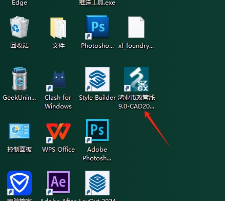225x201 pixels.
Task: Select the GeekUnin... label text
Action: [x=19, y=98]
